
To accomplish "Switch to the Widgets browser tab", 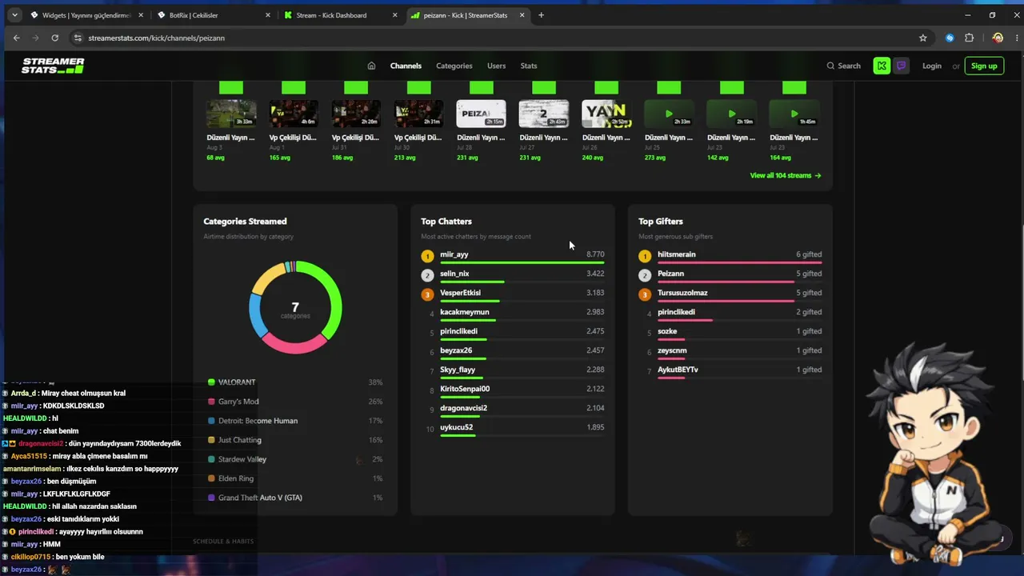I will [x=86, y=15].
